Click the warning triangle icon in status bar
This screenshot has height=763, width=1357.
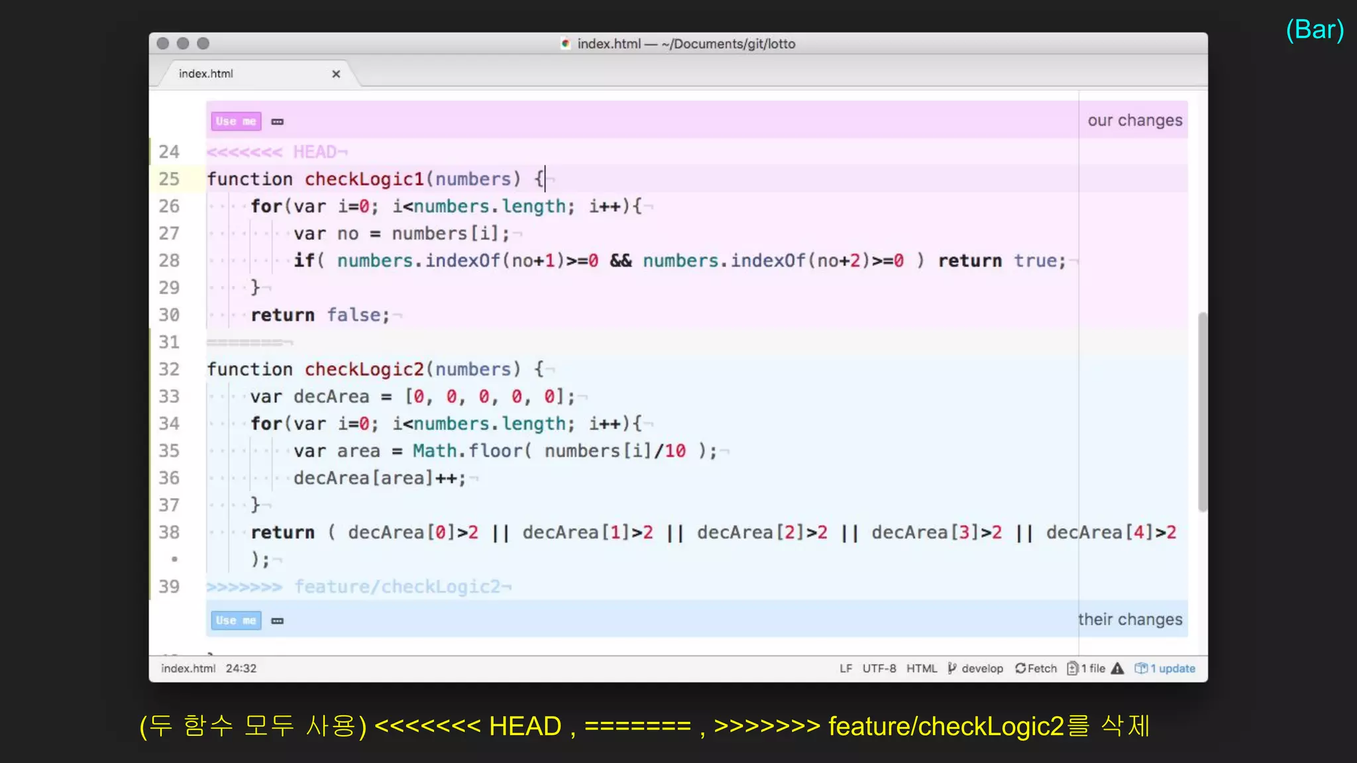point(1118,668)
